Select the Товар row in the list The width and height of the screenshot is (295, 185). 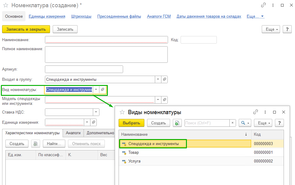(x=134, y=152)
